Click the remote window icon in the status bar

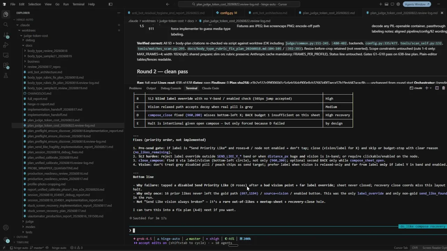click(x=4, y=248)
